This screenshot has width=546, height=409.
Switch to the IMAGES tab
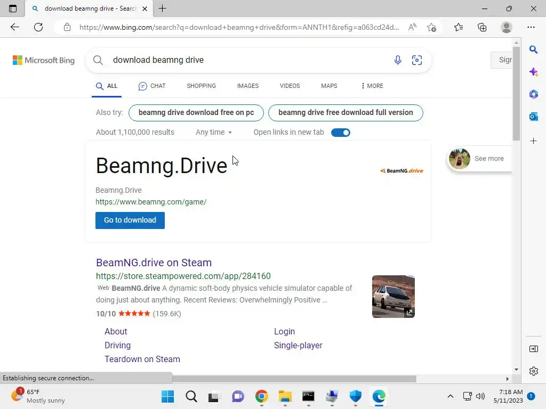pyautogui.click(x=248, y=86)
